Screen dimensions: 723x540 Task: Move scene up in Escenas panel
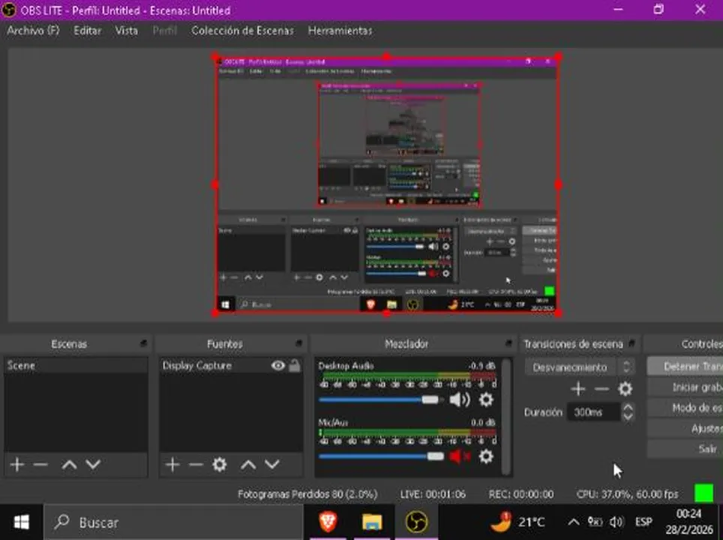click(x=69, y=464)
